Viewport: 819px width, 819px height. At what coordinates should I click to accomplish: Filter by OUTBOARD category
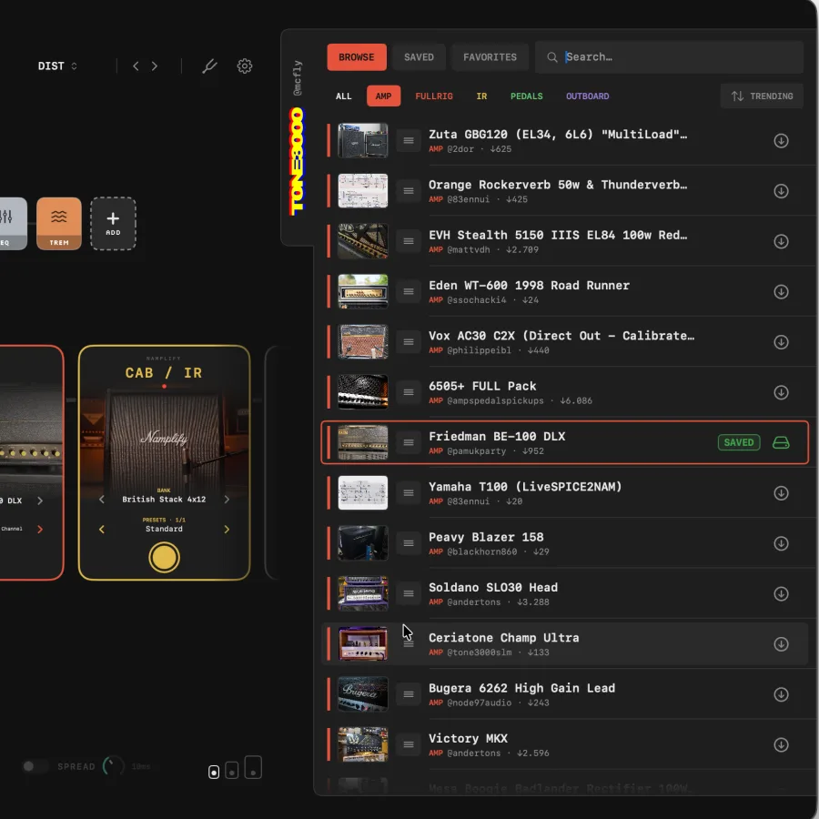[x=588, y=96]
